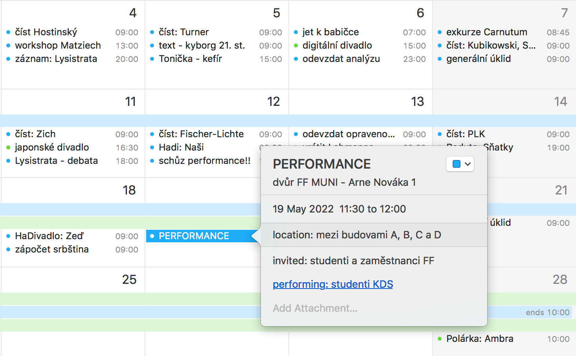Select the 'schůz performance!!' event
The image size is (576, 356).
click(x=204, y=161)
